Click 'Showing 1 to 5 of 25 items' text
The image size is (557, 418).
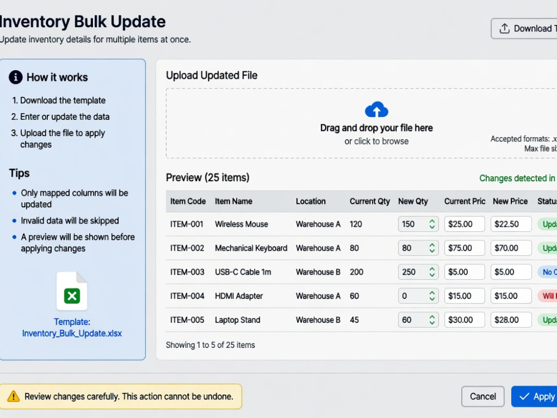211,345
